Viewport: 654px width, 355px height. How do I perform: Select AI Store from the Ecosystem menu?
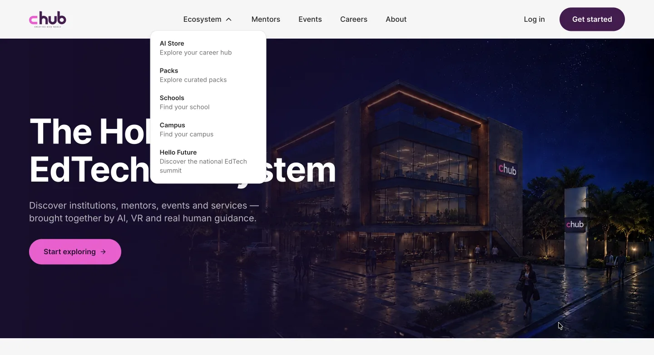pos(208,48)
